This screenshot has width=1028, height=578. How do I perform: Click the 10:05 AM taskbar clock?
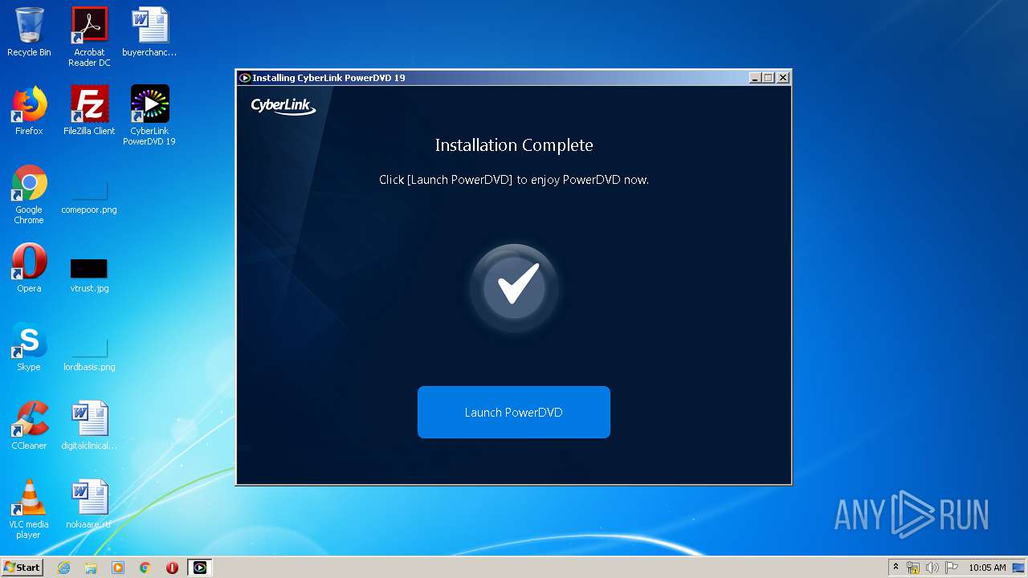point(987,568)
